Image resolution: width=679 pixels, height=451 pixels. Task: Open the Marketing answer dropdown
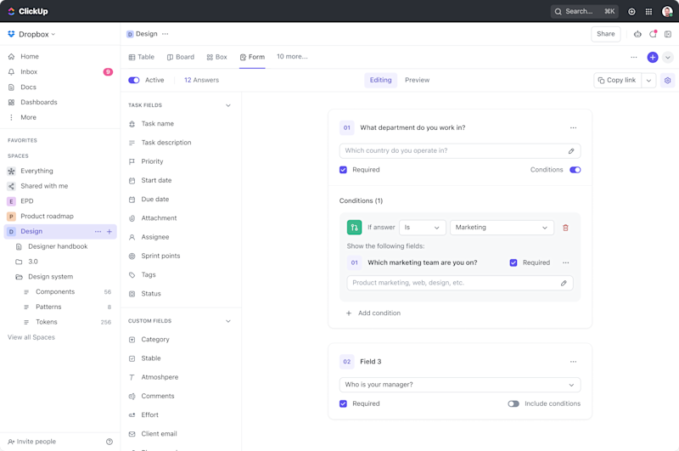[x=502, y=228]
